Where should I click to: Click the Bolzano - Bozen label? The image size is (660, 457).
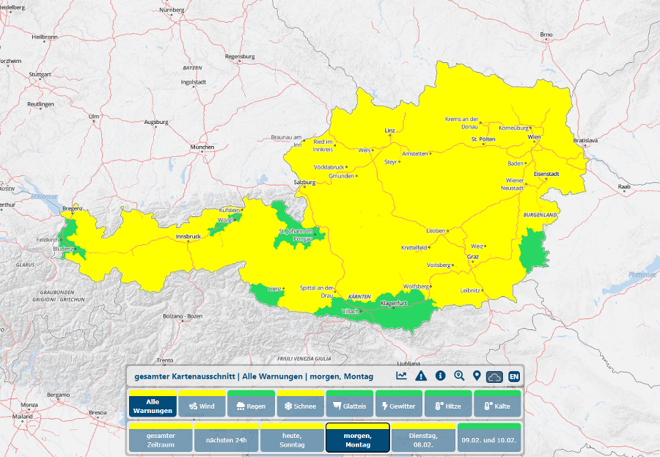tap(183, 316)
